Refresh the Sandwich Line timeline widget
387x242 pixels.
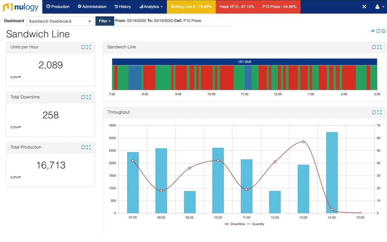[374, 47]
